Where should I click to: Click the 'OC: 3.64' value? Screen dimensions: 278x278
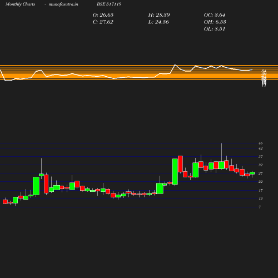[x=215, y=15]
